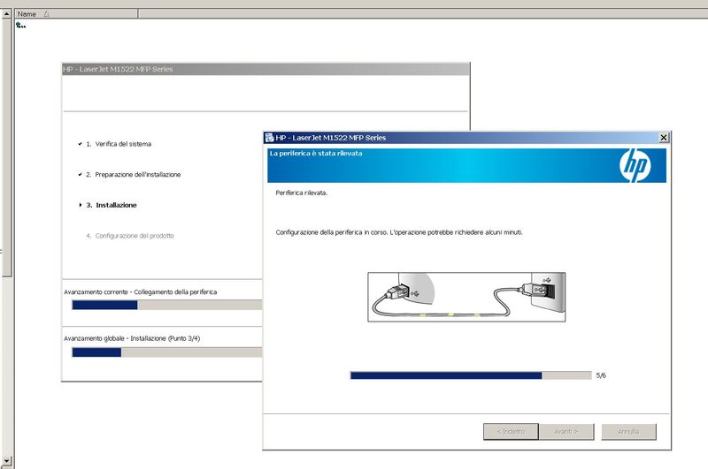Click the Avanzamento corrente progress bar
Image resolution: width=708 pixels, height=469 pixels.
[167, 305]
